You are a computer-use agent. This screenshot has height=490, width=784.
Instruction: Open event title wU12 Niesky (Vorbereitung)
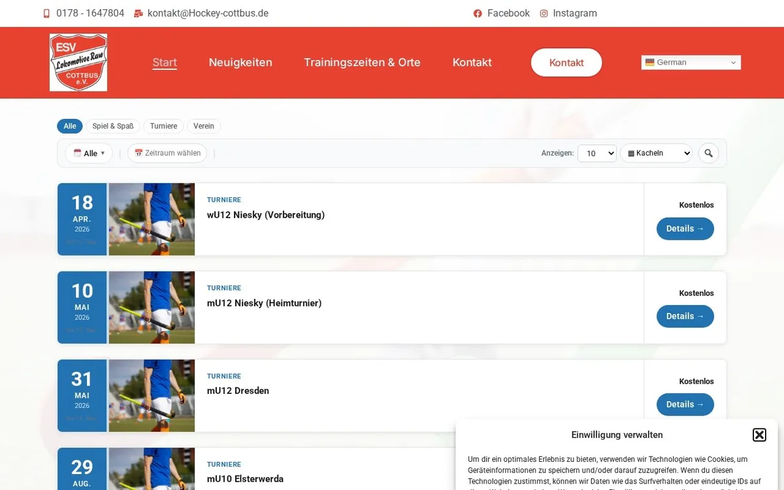266,215
